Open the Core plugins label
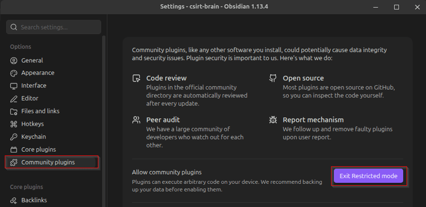 point(39,149)
